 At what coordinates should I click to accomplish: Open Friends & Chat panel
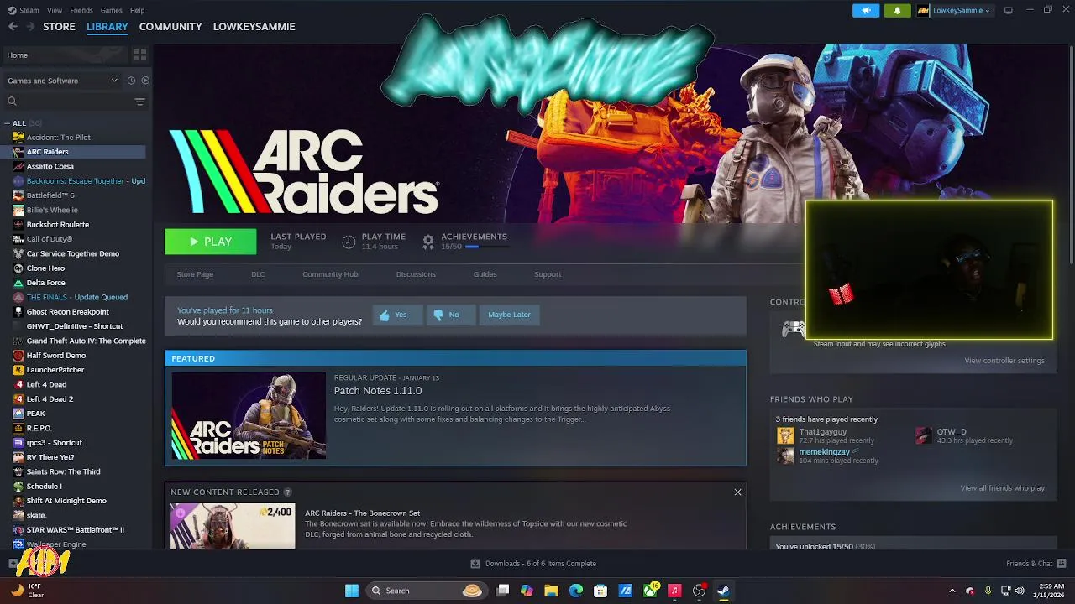click(x=1036, y=564)
